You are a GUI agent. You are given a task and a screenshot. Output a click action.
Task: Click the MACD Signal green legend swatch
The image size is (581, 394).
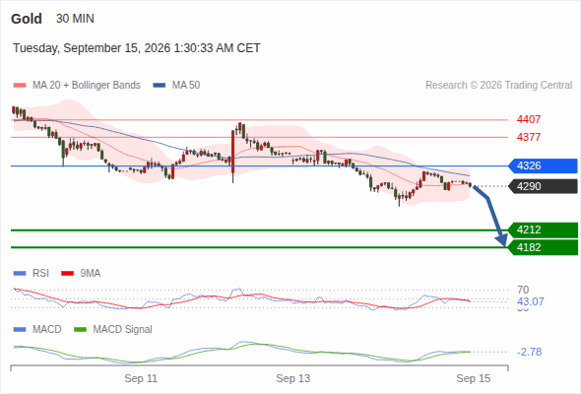pyautogui.click(x=81, y=330)
